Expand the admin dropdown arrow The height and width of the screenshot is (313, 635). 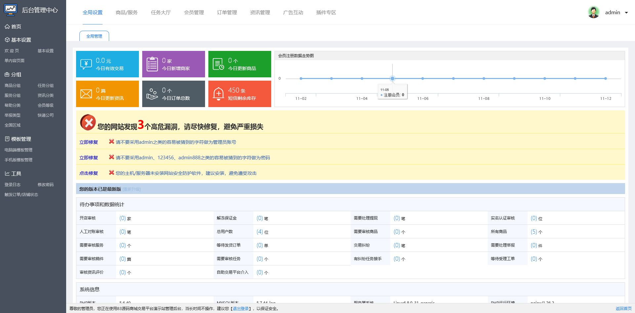tap(626, 13)
